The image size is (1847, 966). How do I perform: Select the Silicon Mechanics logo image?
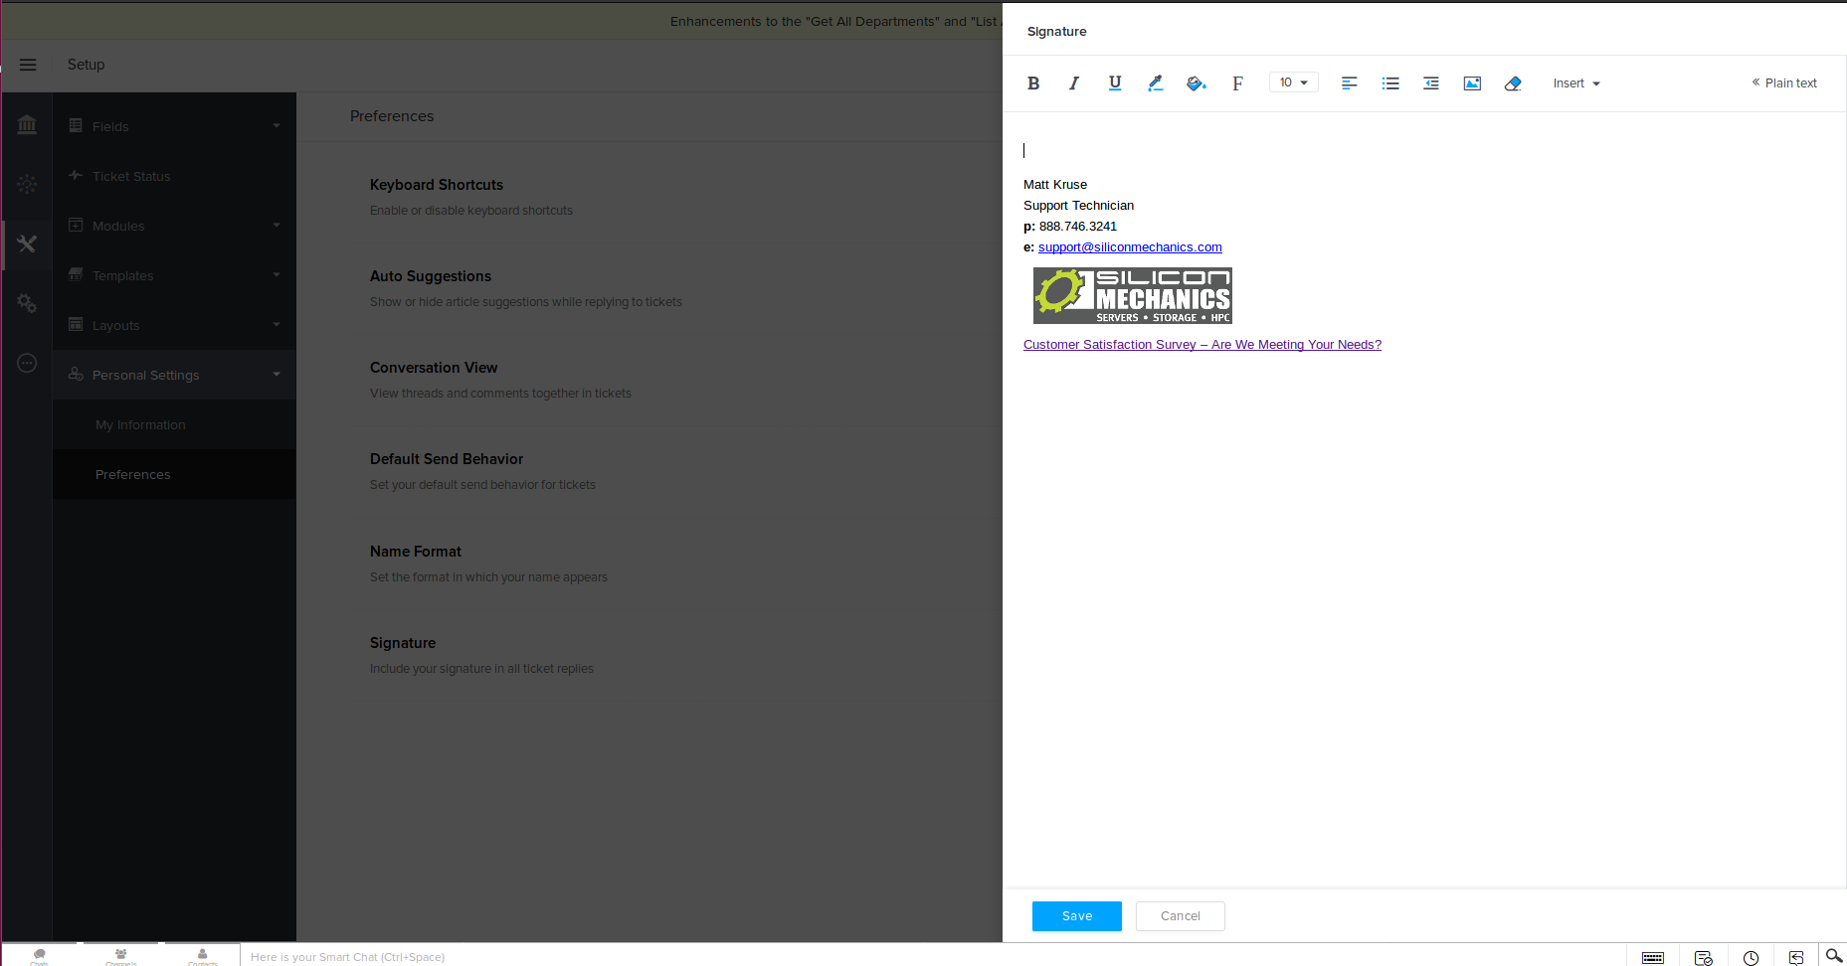[1133, 295]
